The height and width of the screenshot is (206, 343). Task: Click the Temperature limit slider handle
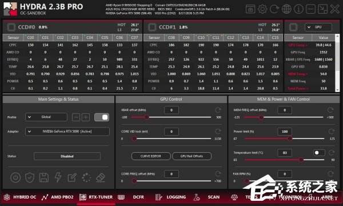tap(301, 160)
